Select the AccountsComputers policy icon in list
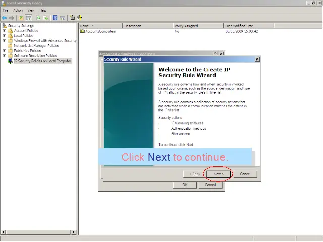 82,31
